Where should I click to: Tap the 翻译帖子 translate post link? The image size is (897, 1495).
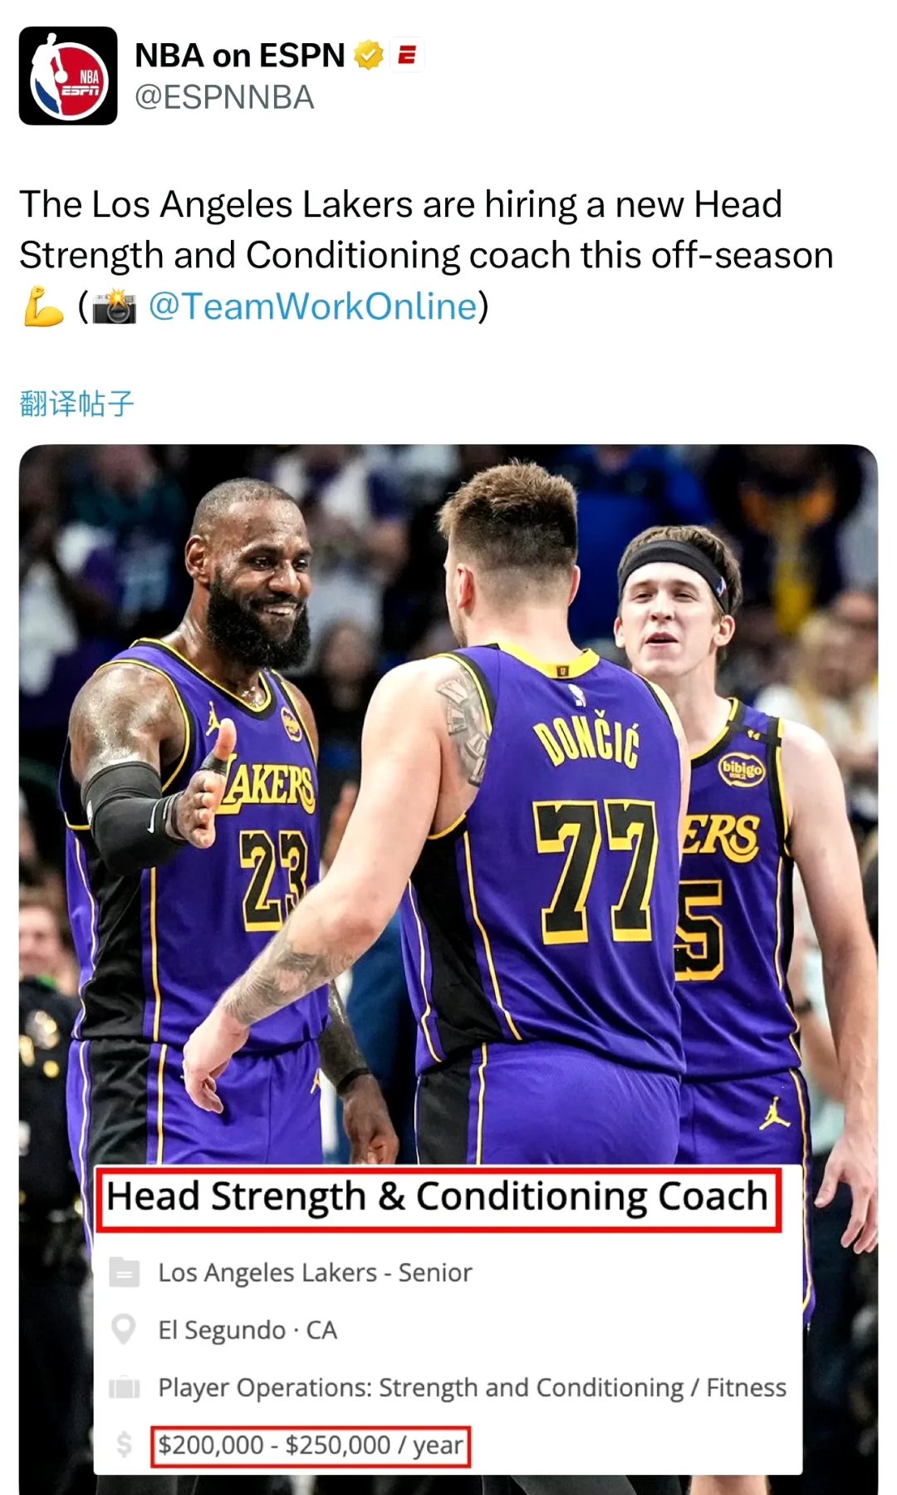(76, 404)
